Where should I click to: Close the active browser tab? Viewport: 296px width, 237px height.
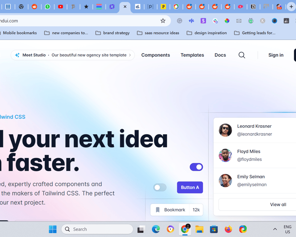(x=125, y=7)
